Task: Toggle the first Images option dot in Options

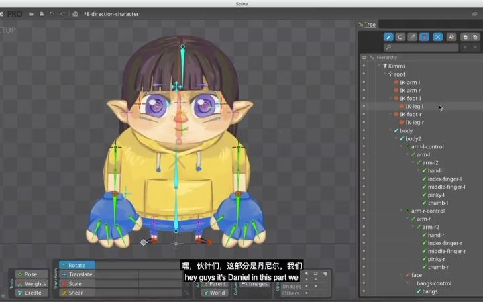Action: [306, 286]
